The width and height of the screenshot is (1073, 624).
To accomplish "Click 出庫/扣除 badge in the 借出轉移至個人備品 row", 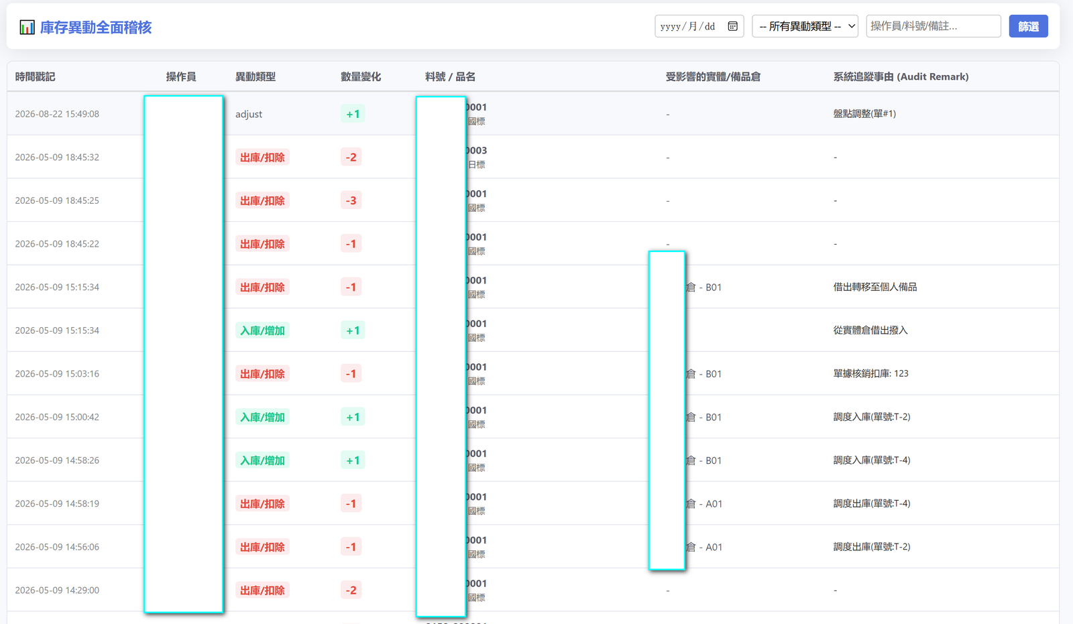I will (262, 287).
